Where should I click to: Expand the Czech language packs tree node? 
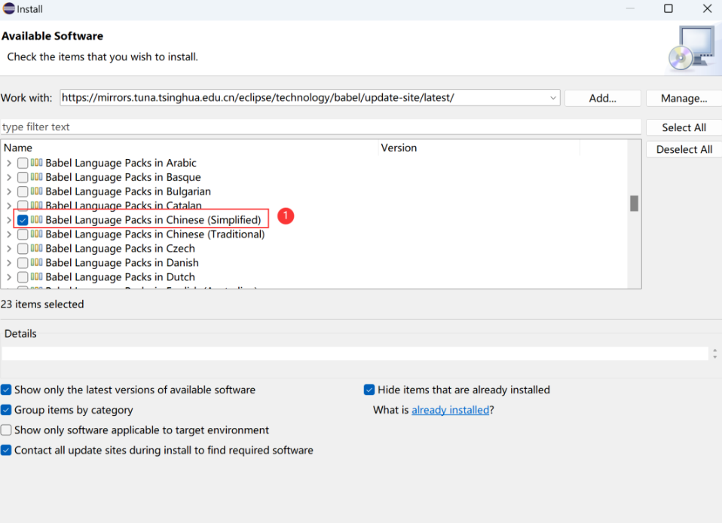pyautogui.click(x=9, y=249)
